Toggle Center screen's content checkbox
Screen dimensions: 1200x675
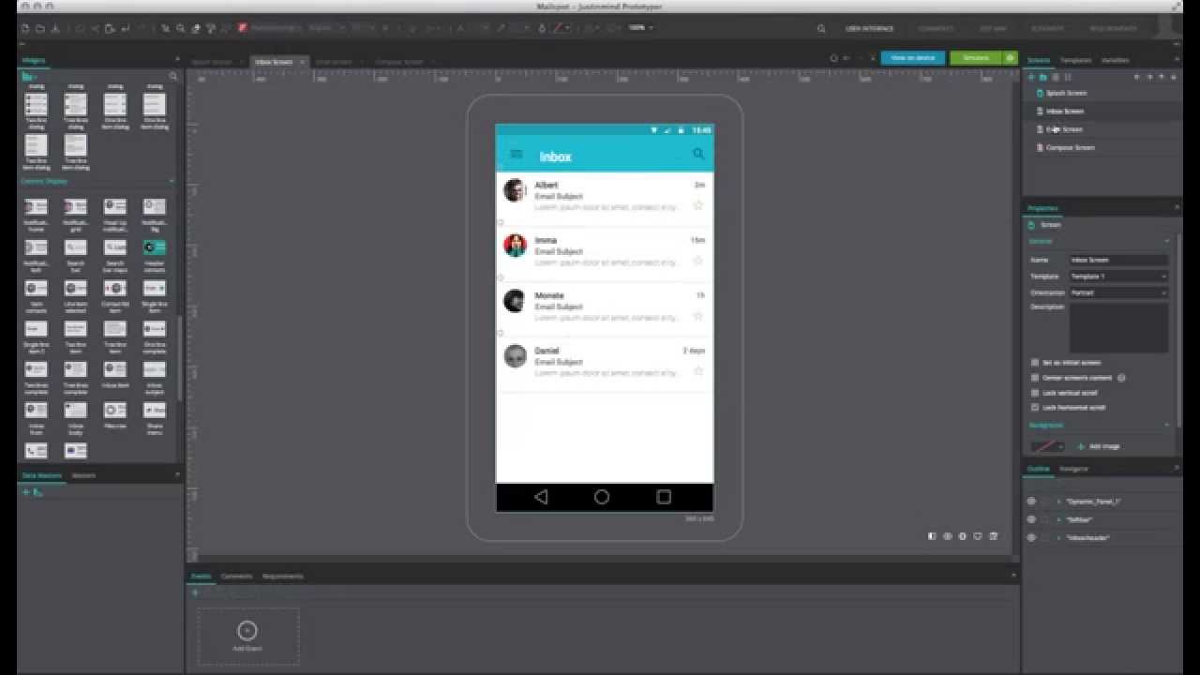point(1035,378)
